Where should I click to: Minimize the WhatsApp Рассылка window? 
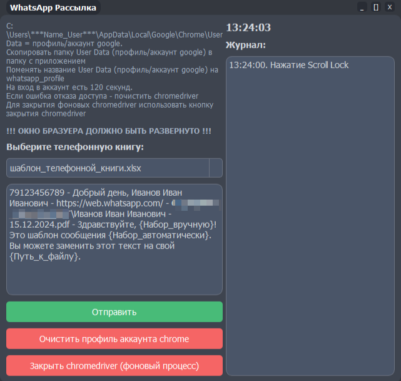click(362, 7)
